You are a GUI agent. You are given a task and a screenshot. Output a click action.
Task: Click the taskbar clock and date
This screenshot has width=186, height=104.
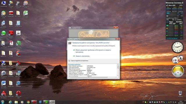pos(181,102)
